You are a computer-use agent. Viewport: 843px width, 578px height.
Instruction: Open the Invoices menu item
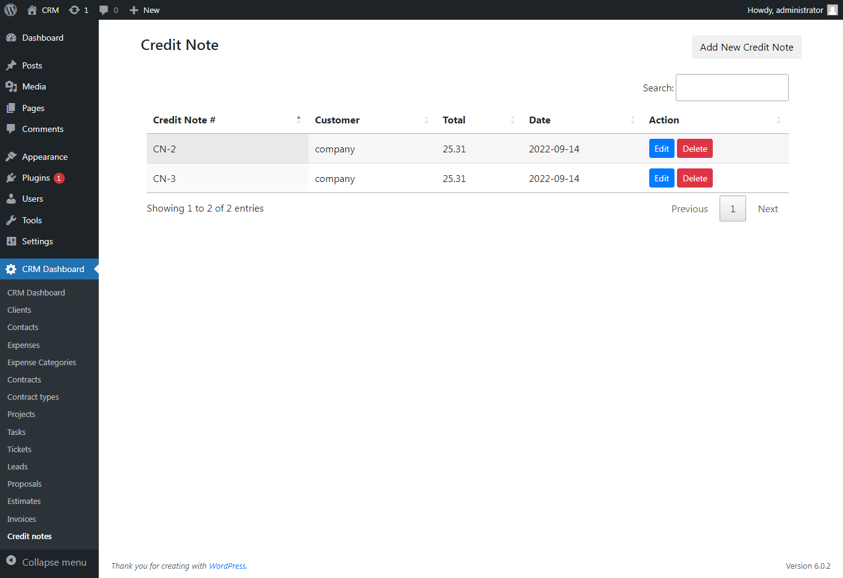pos(21,519)
